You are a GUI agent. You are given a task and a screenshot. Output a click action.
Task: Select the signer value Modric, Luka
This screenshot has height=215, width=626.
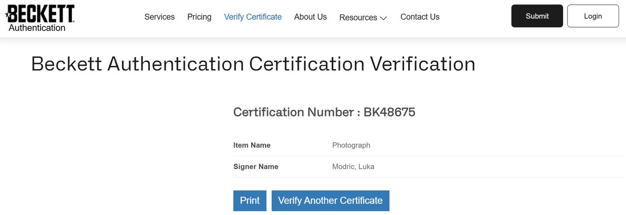click(353, 167)
